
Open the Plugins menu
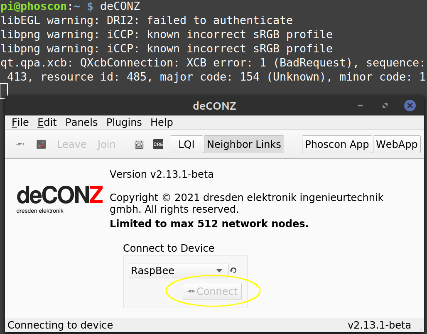coord(123,122)
